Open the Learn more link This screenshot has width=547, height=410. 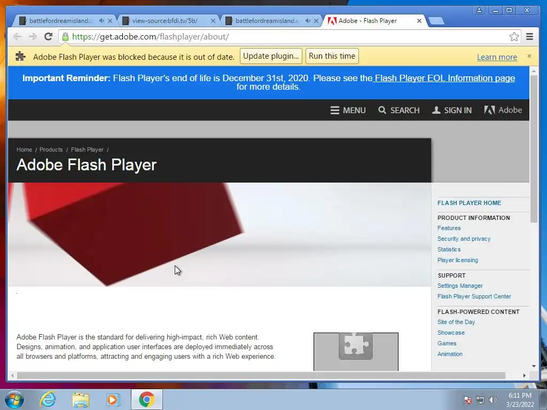[497, 57]
